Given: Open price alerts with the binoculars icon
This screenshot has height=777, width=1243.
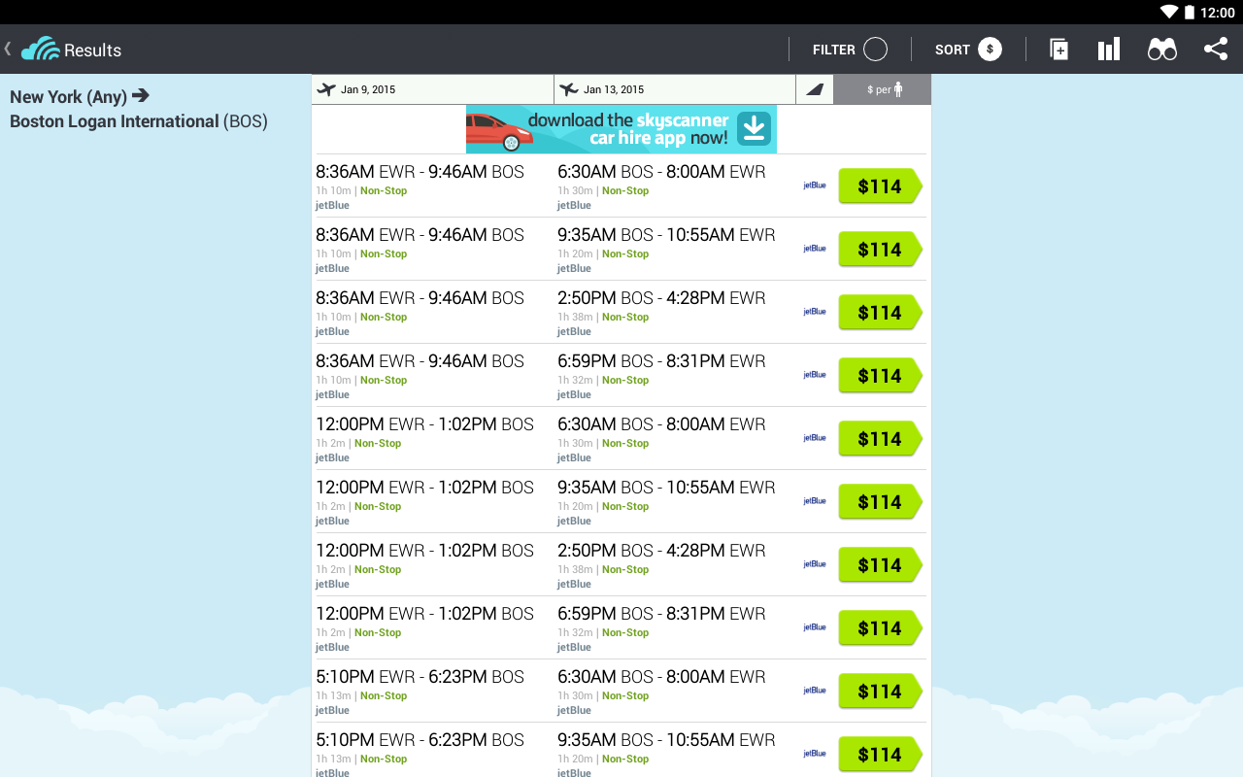Looking at the screenshot, I should point(1161,49).
